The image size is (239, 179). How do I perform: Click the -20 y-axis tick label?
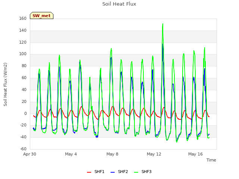[23, 125]
